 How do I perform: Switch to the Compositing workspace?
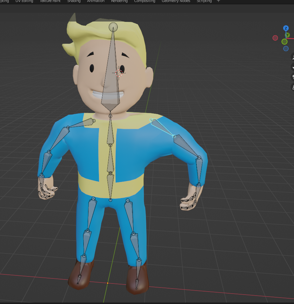[x=145, y=1]
